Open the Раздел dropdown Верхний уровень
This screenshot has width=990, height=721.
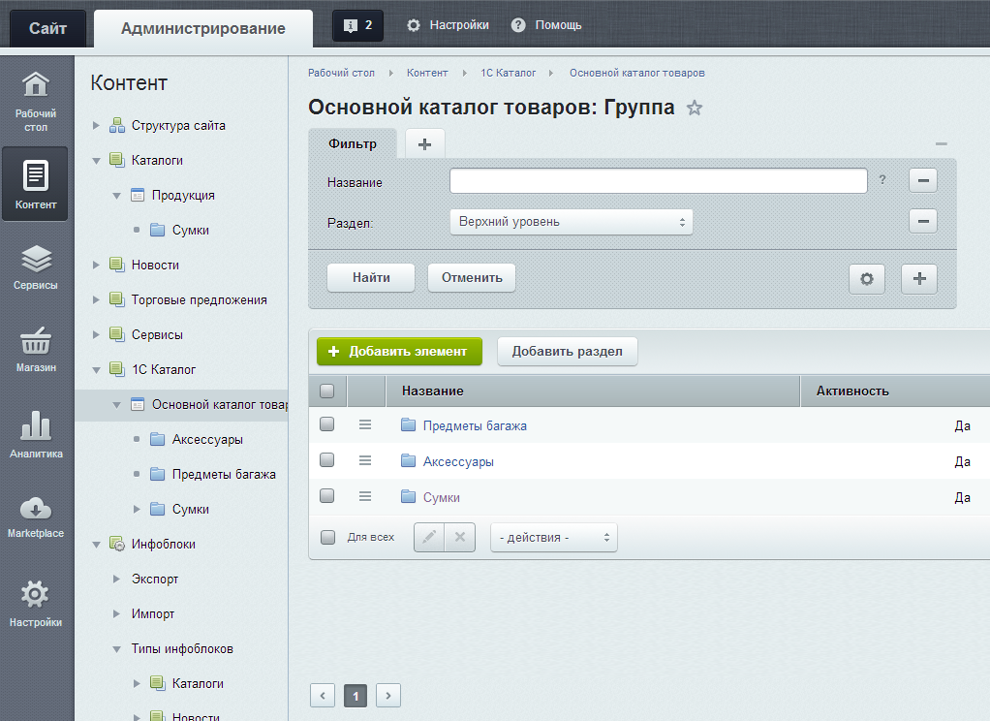tap(572, 222)
